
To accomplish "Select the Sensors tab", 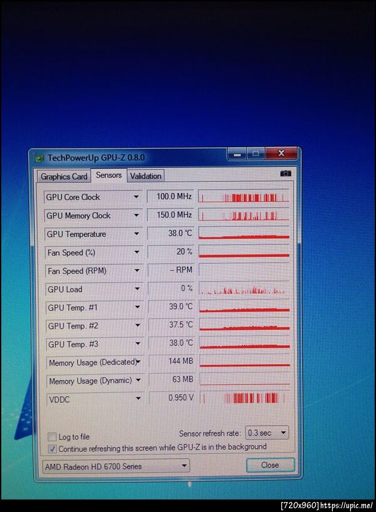I will click(x=108, y=175).
